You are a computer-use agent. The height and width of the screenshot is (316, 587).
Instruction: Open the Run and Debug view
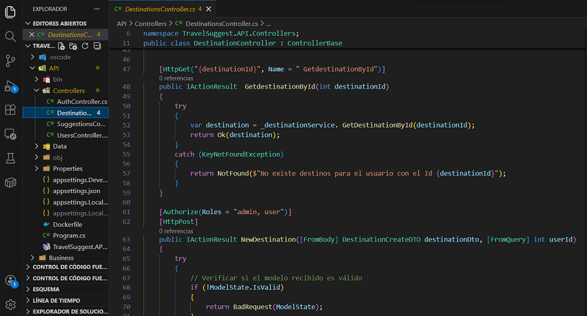[x=11, y=85]
